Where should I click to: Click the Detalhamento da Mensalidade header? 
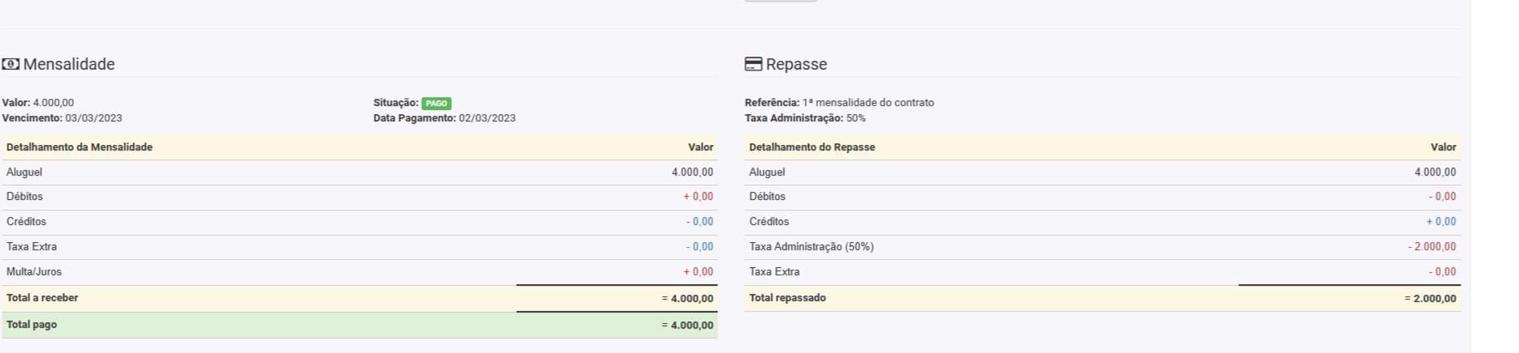(x=80, y=147)
